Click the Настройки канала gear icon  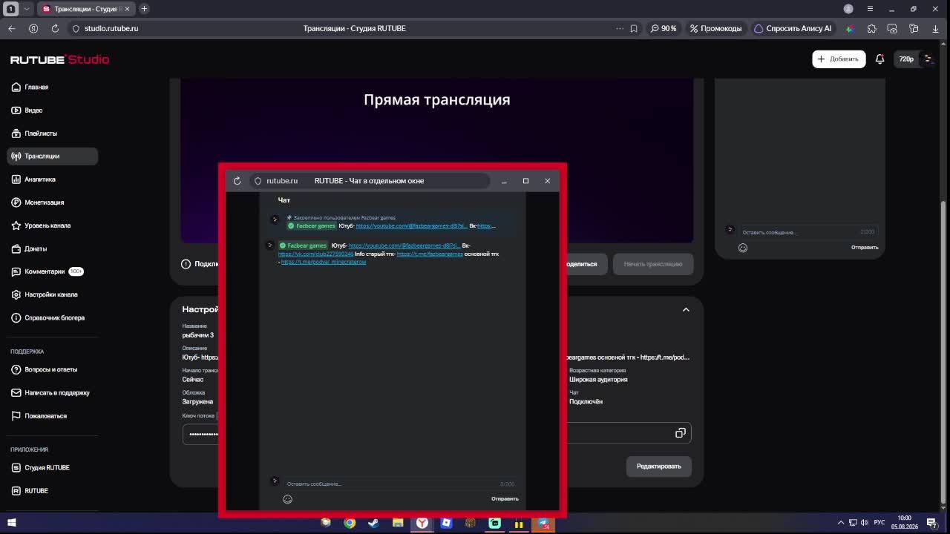pyautogui.click(x=16, y=294)
